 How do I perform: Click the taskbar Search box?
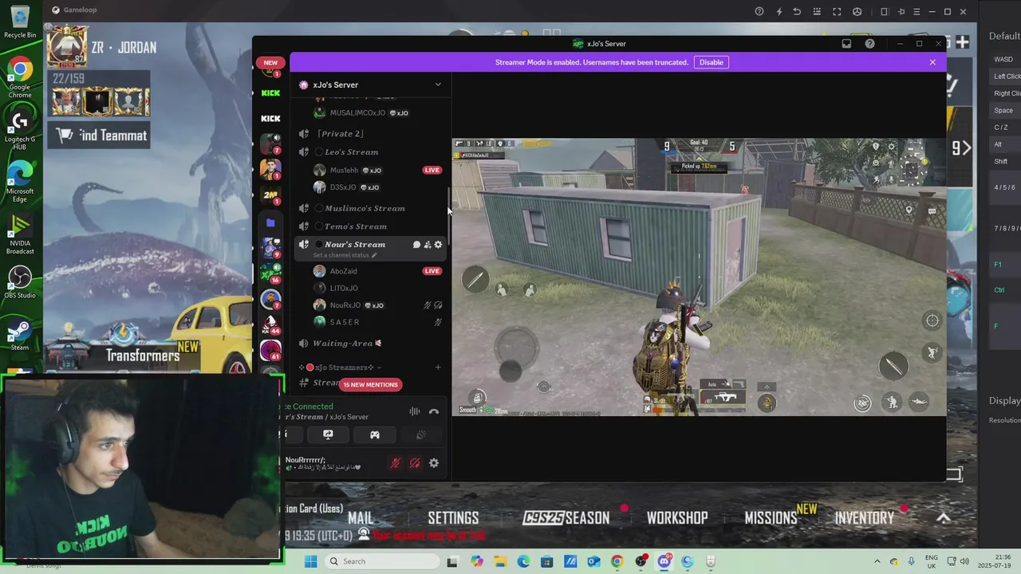382,561
